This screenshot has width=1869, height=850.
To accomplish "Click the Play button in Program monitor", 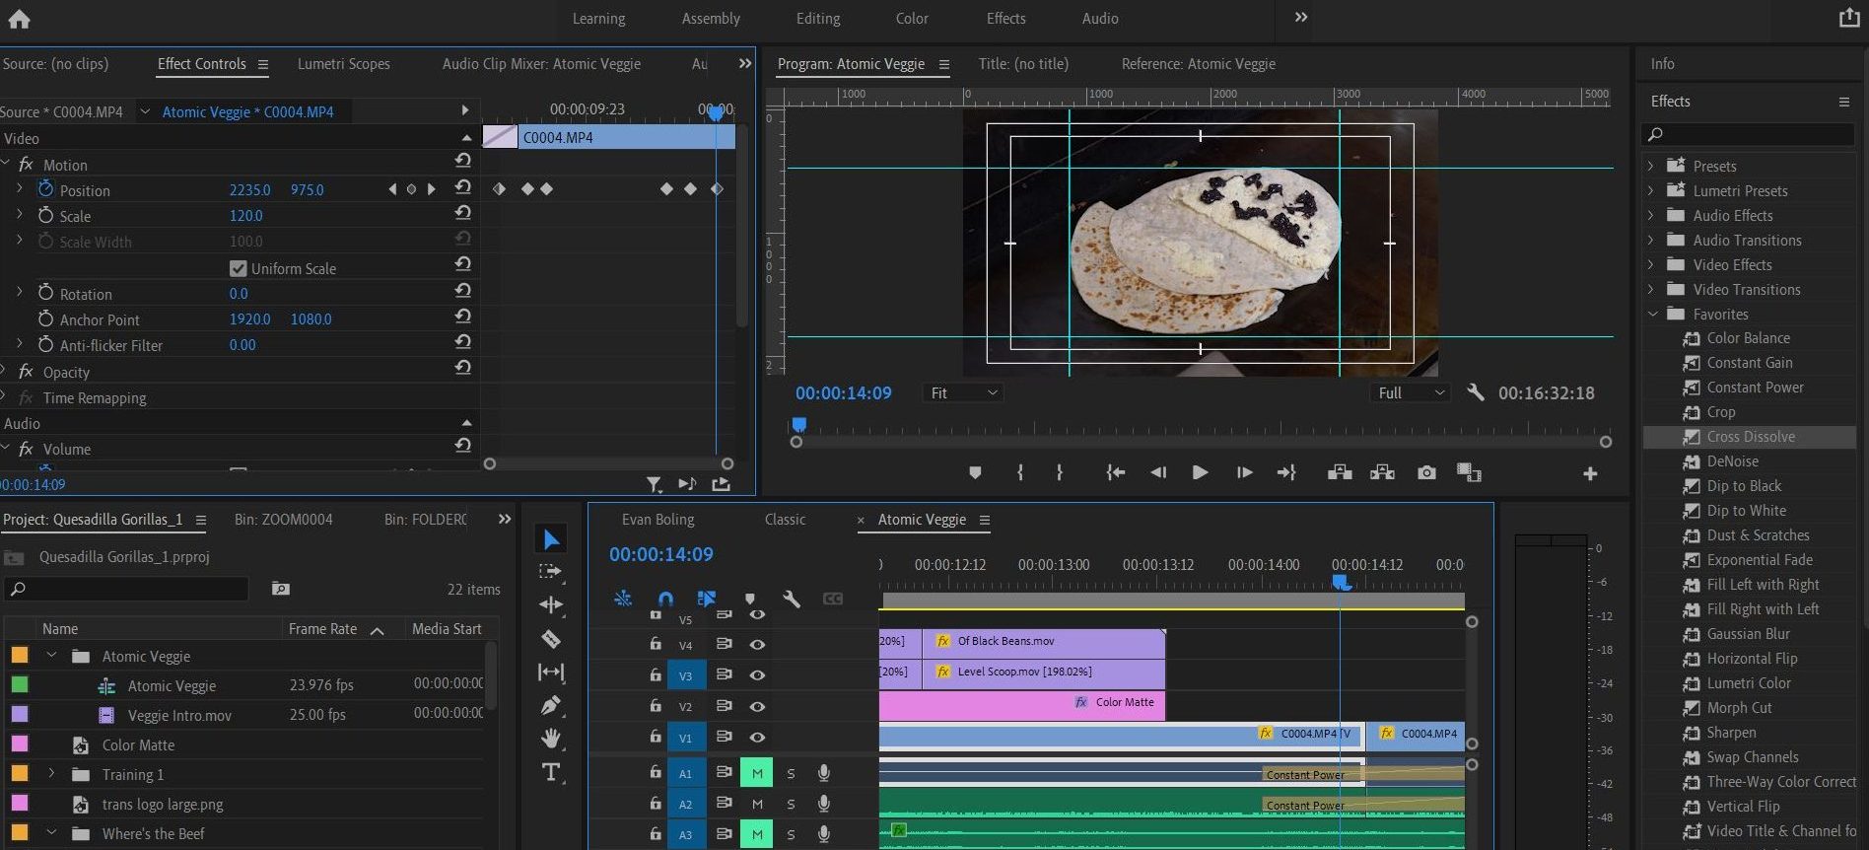I will (1200, 473).
